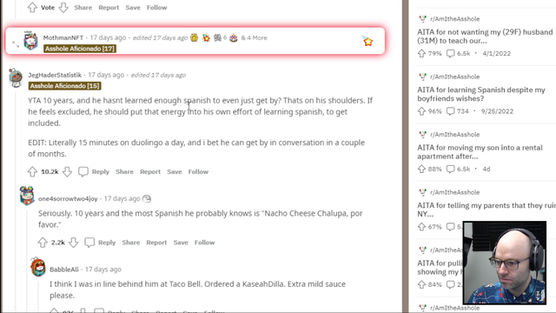Open BabbleAli's user profile
The height and width of the screenshot is (313, 556).
point(64,270)
